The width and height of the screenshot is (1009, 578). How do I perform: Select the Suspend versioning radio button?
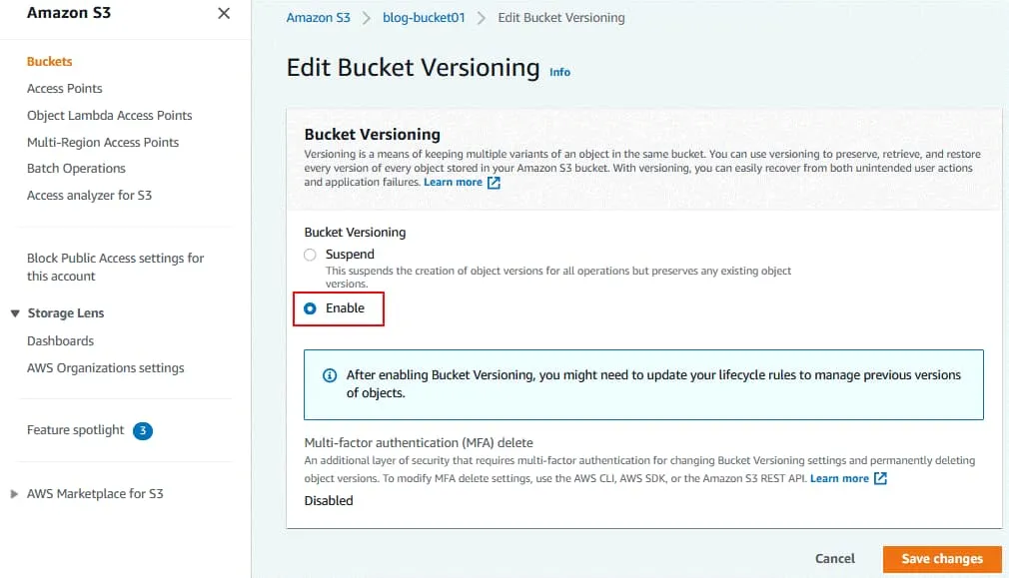pyautogui.click(x=310, y=255)
